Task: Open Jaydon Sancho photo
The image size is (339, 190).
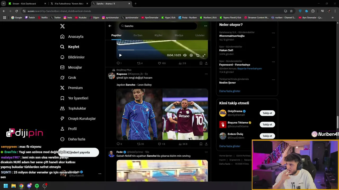Action: tap(139, 114)
